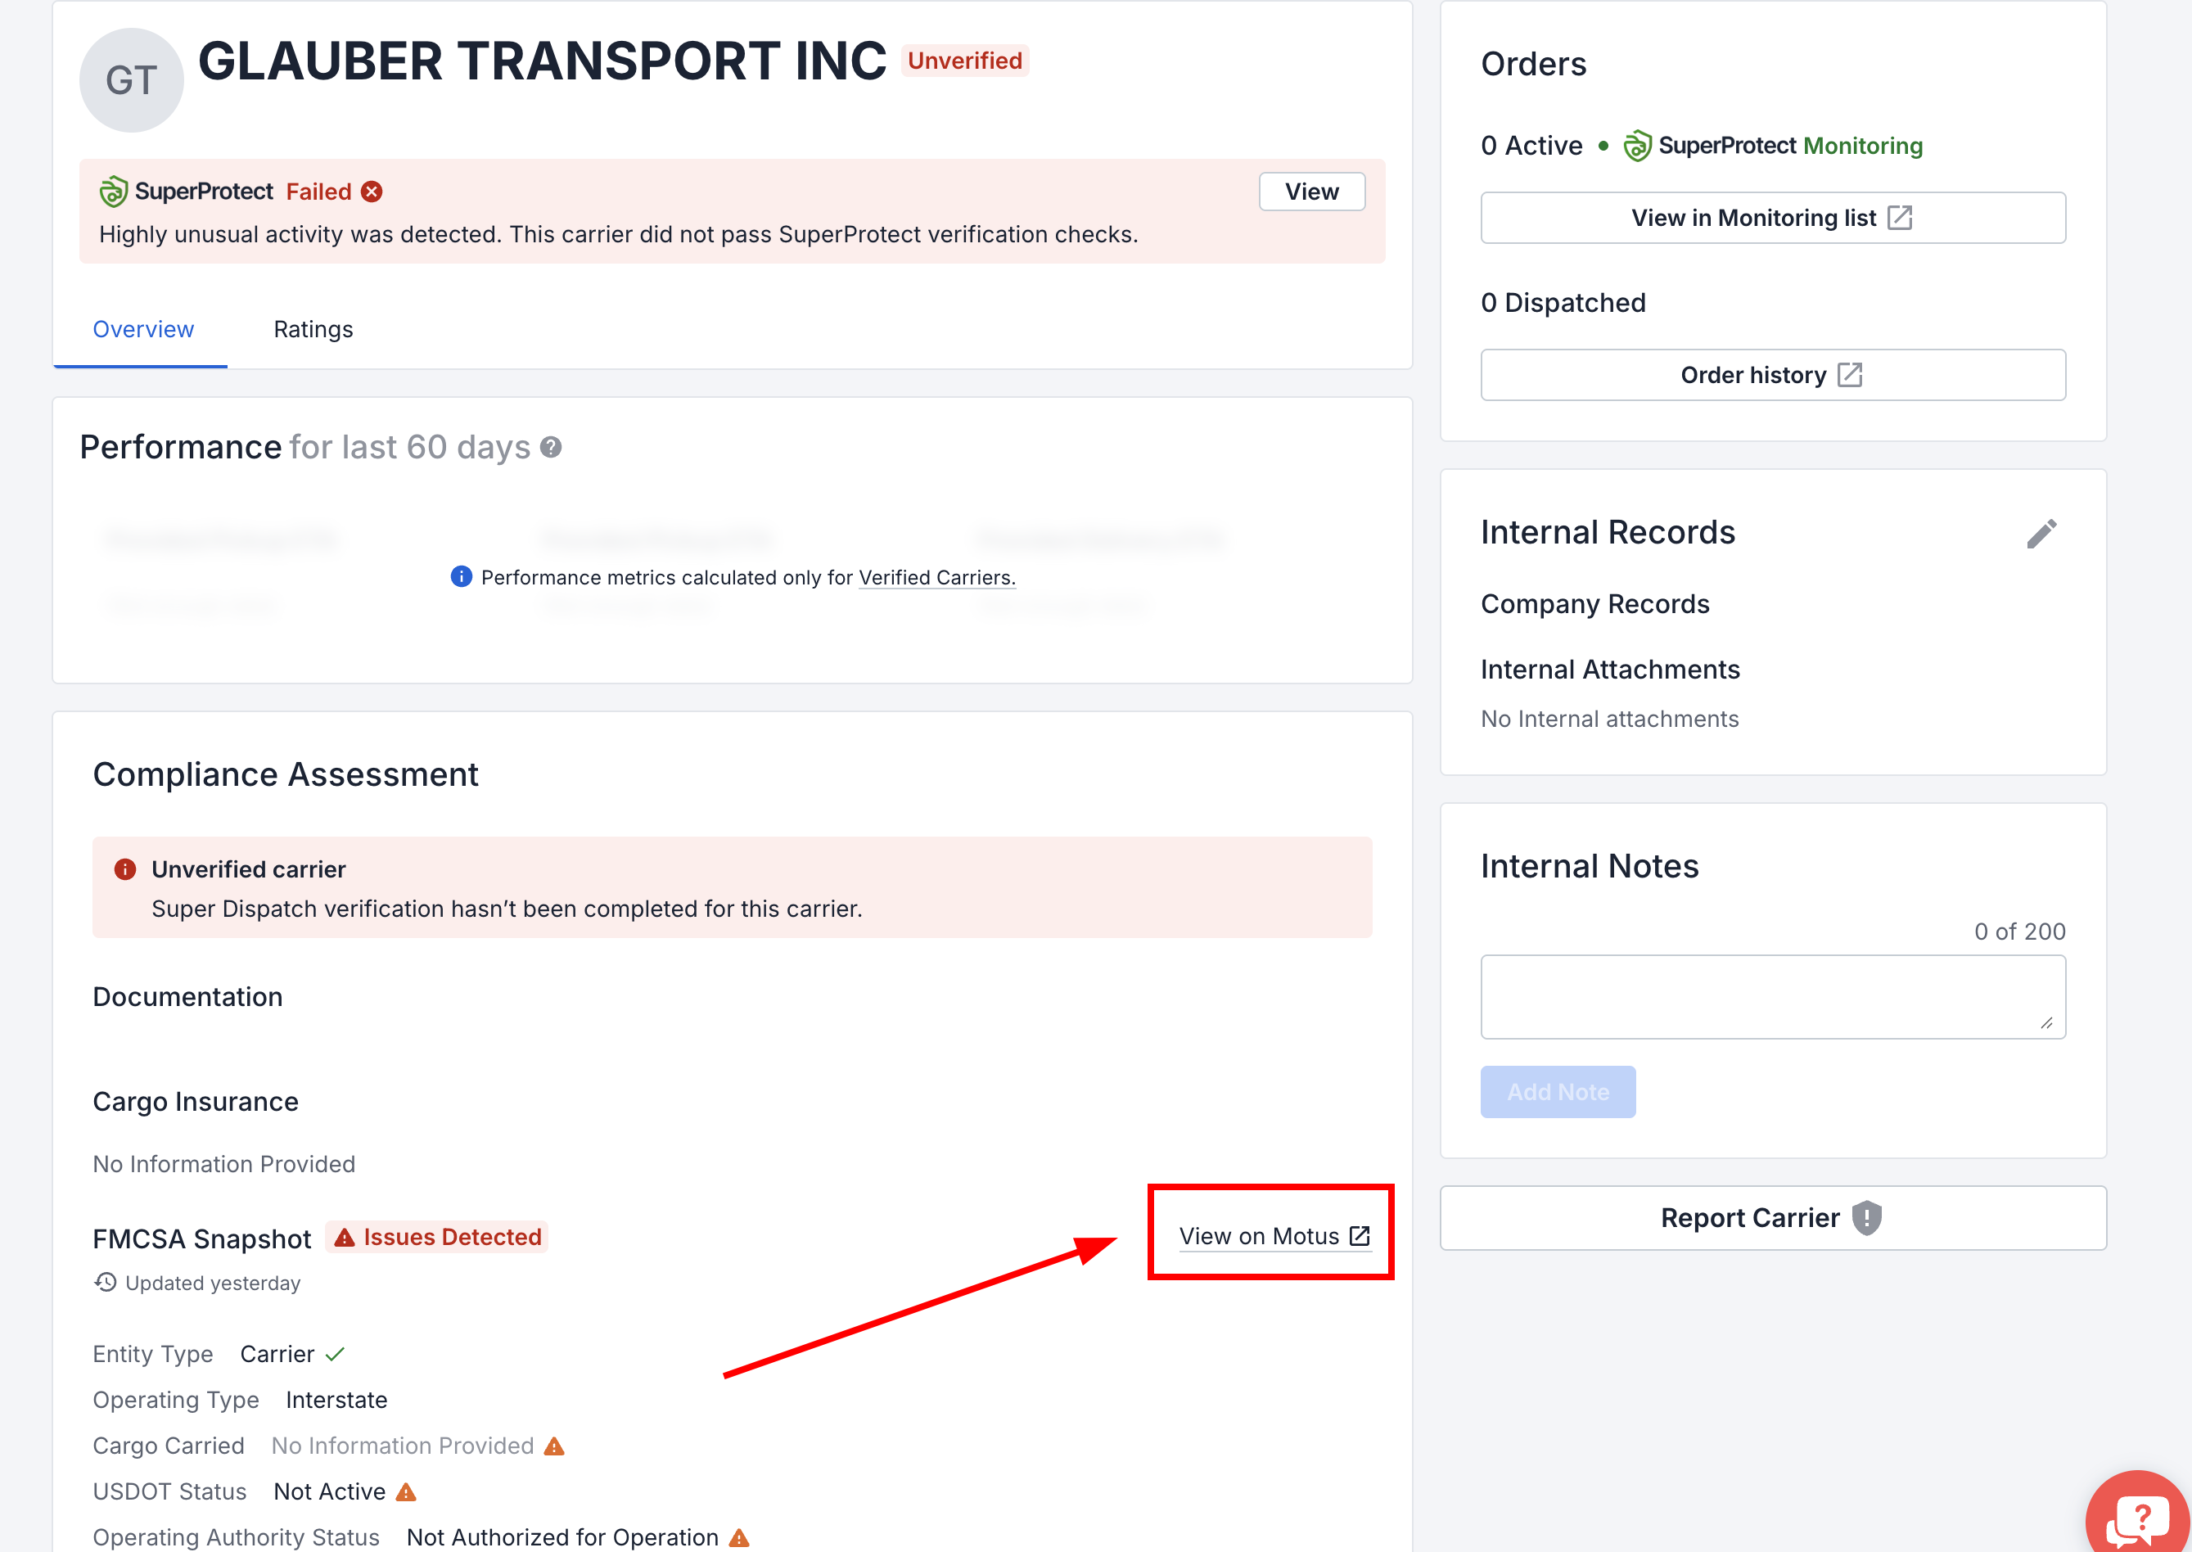This screenshot has height=1552, width=2192.
Task: Click into the Internal Notes text box
Action: pyautogui.click(x=1773, y=997)
